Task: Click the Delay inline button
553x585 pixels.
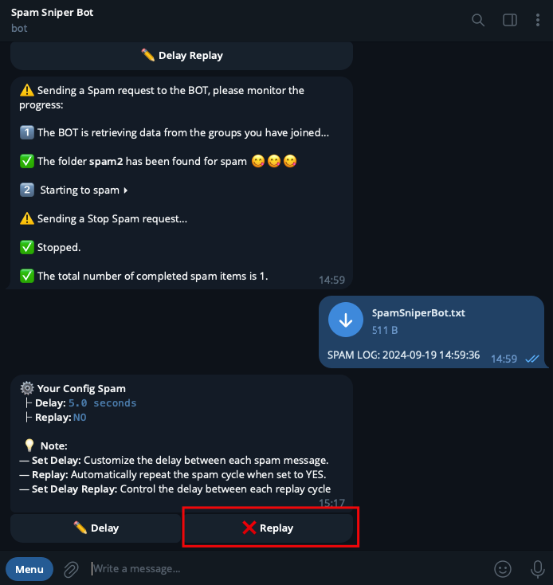Action: [96, 528]
